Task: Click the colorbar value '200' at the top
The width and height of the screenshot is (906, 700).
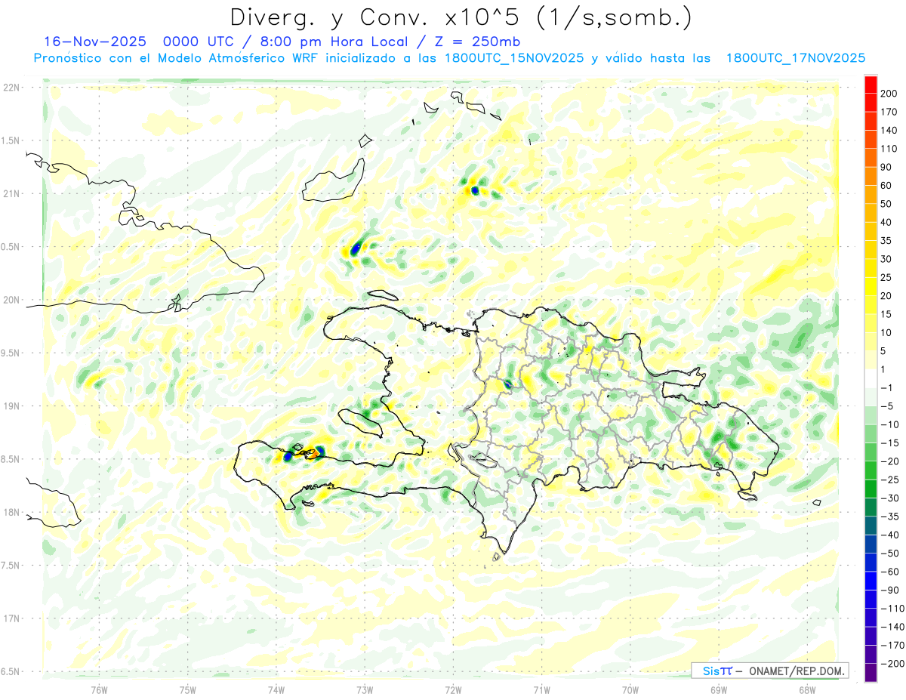Action: click(x=890, y=94)
